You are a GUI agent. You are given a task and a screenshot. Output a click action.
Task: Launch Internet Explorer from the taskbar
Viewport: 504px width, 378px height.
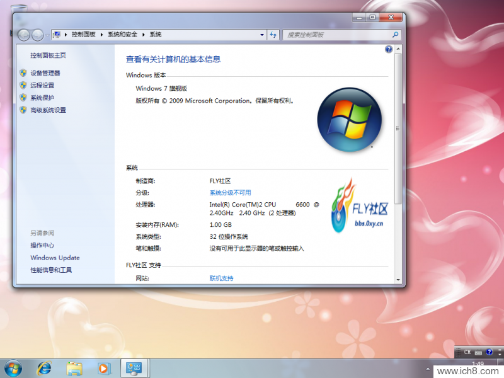click(44, 369)
